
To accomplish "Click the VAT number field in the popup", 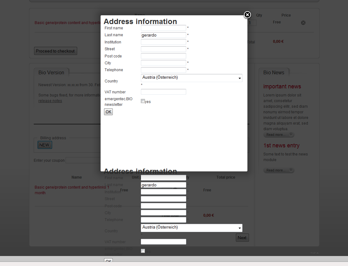I will click(163, 92).
